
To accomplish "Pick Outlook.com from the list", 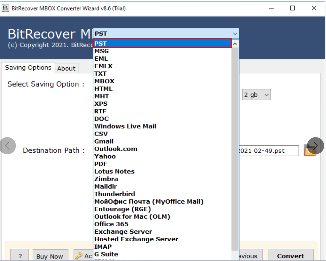I will click(x=163, y=149).
